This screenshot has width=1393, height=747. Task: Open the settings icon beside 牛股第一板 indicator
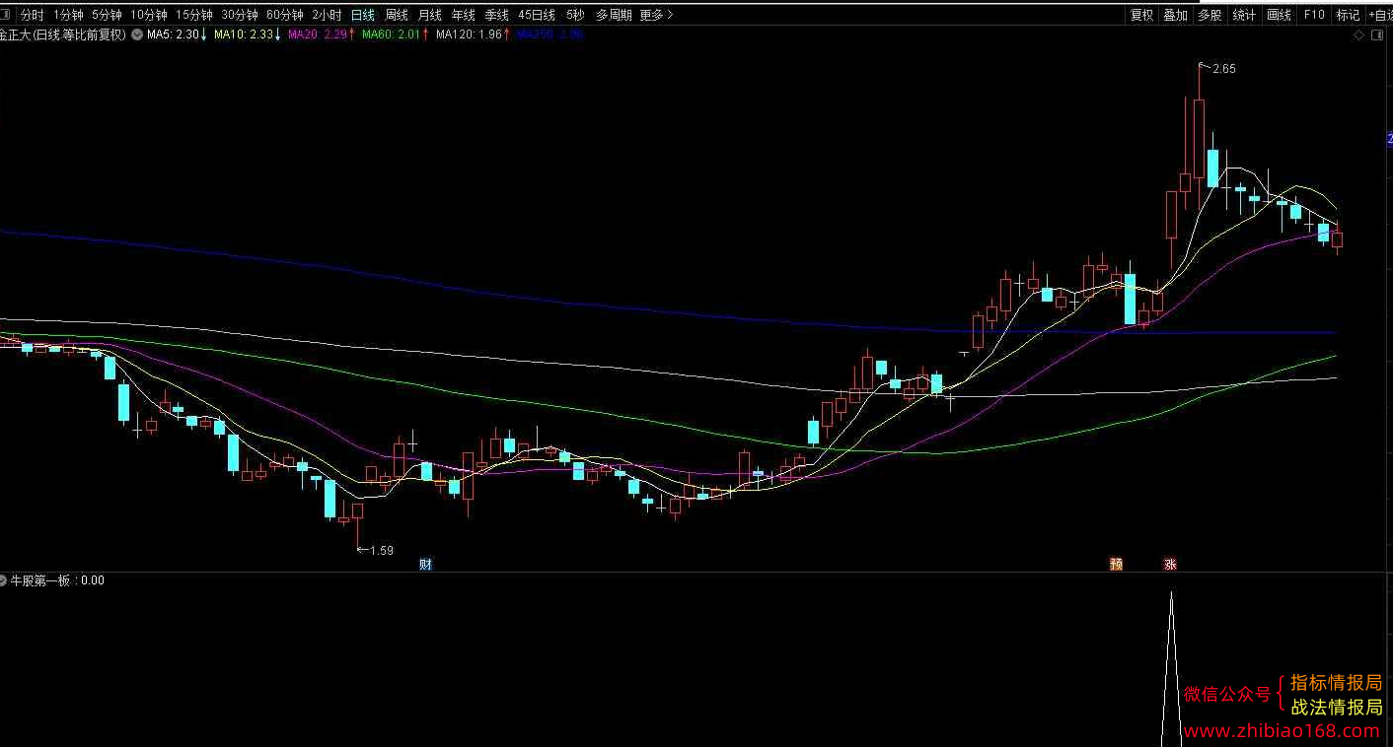pyautogui.click(x=4, y=580)
